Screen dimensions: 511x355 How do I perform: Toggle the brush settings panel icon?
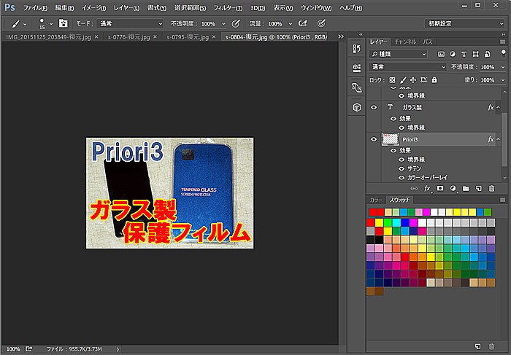[63, 23]
